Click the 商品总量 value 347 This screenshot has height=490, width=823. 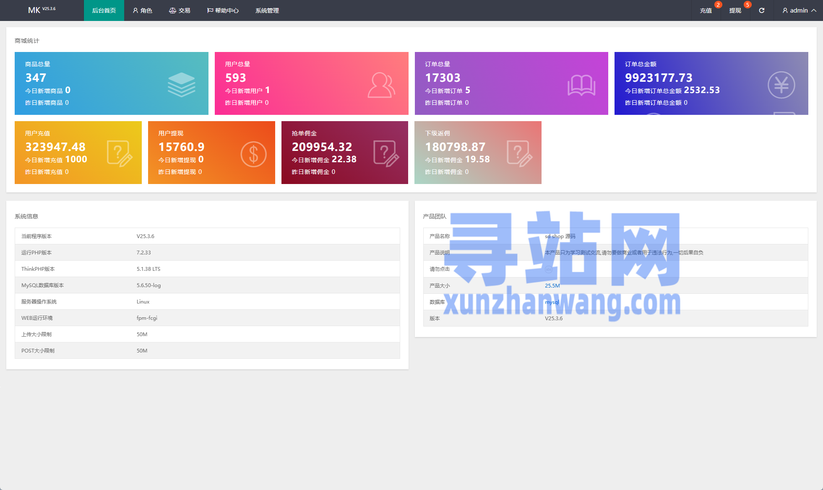pos(36,78)
